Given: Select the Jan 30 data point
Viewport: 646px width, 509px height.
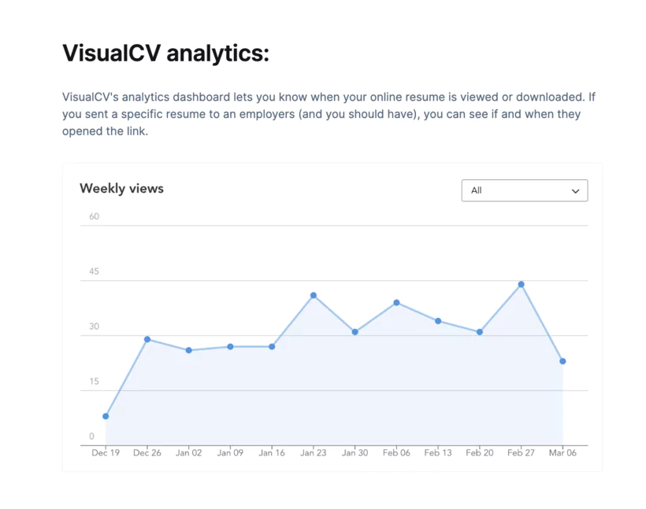Looking at the screenshot, I should tap(355, 332).
